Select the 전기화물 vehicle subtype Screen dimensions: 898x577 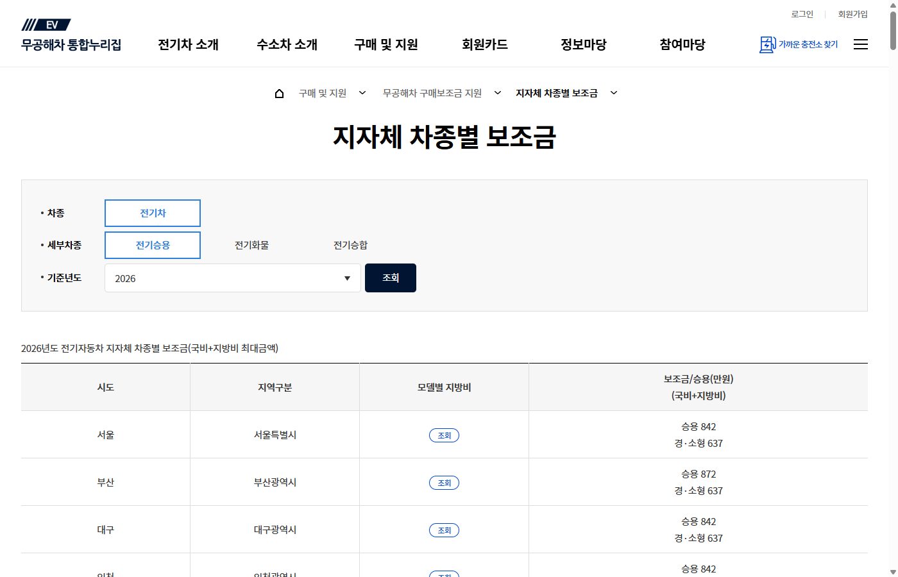252,245
